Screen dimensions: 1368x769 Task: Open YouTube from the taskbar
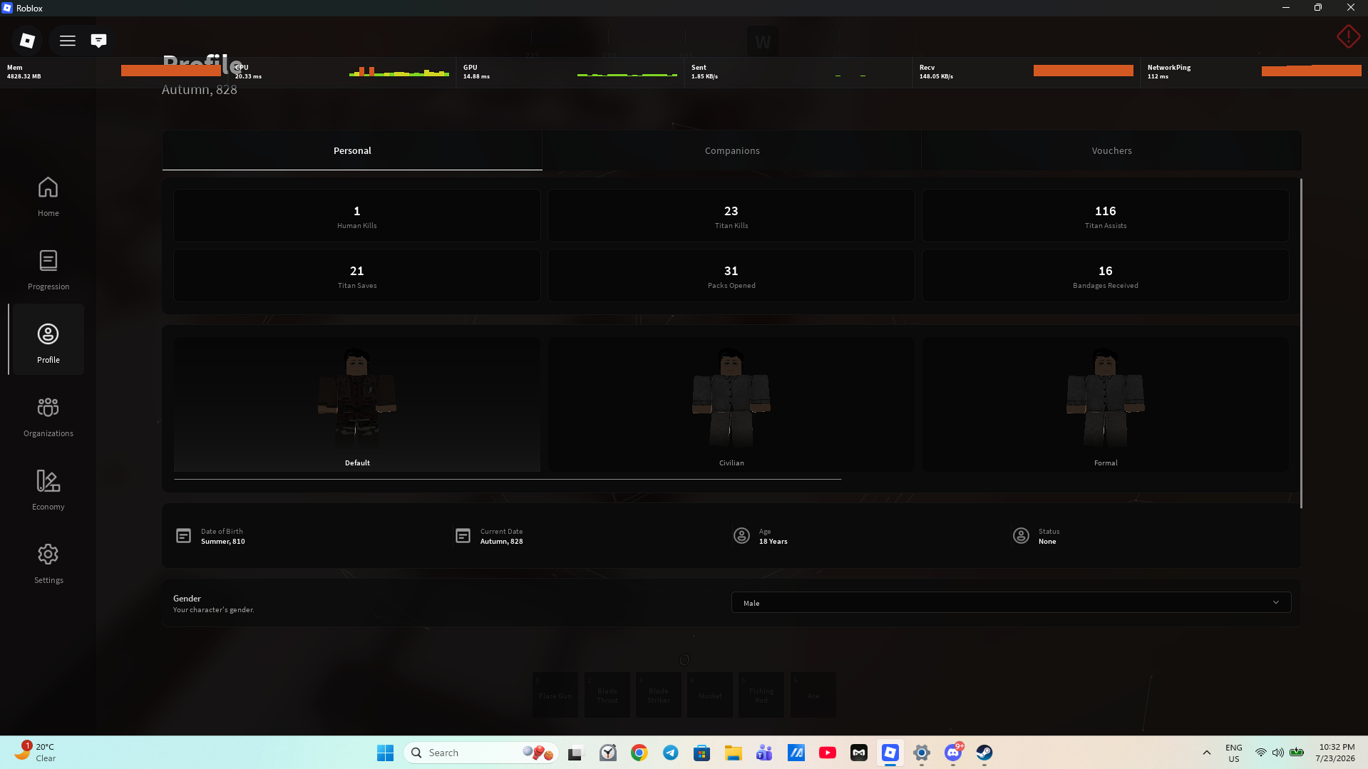[828, 753]
